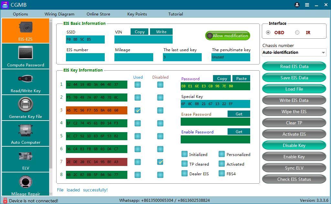The height and width of the screenshot is (204, 331).
Task: Expand the Chassis number Auto-identification dropdown
Action: [294, 53]
